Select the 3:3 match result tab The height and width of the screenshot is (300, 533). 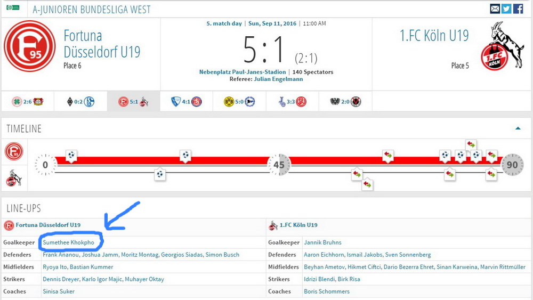292,102
